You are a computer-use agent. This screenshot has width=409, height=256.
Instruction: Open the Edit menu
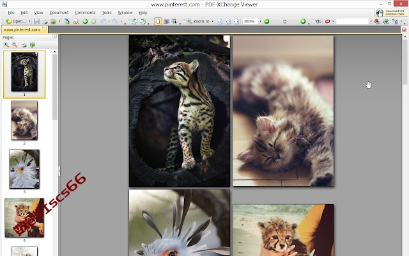[x=24, y=13]
